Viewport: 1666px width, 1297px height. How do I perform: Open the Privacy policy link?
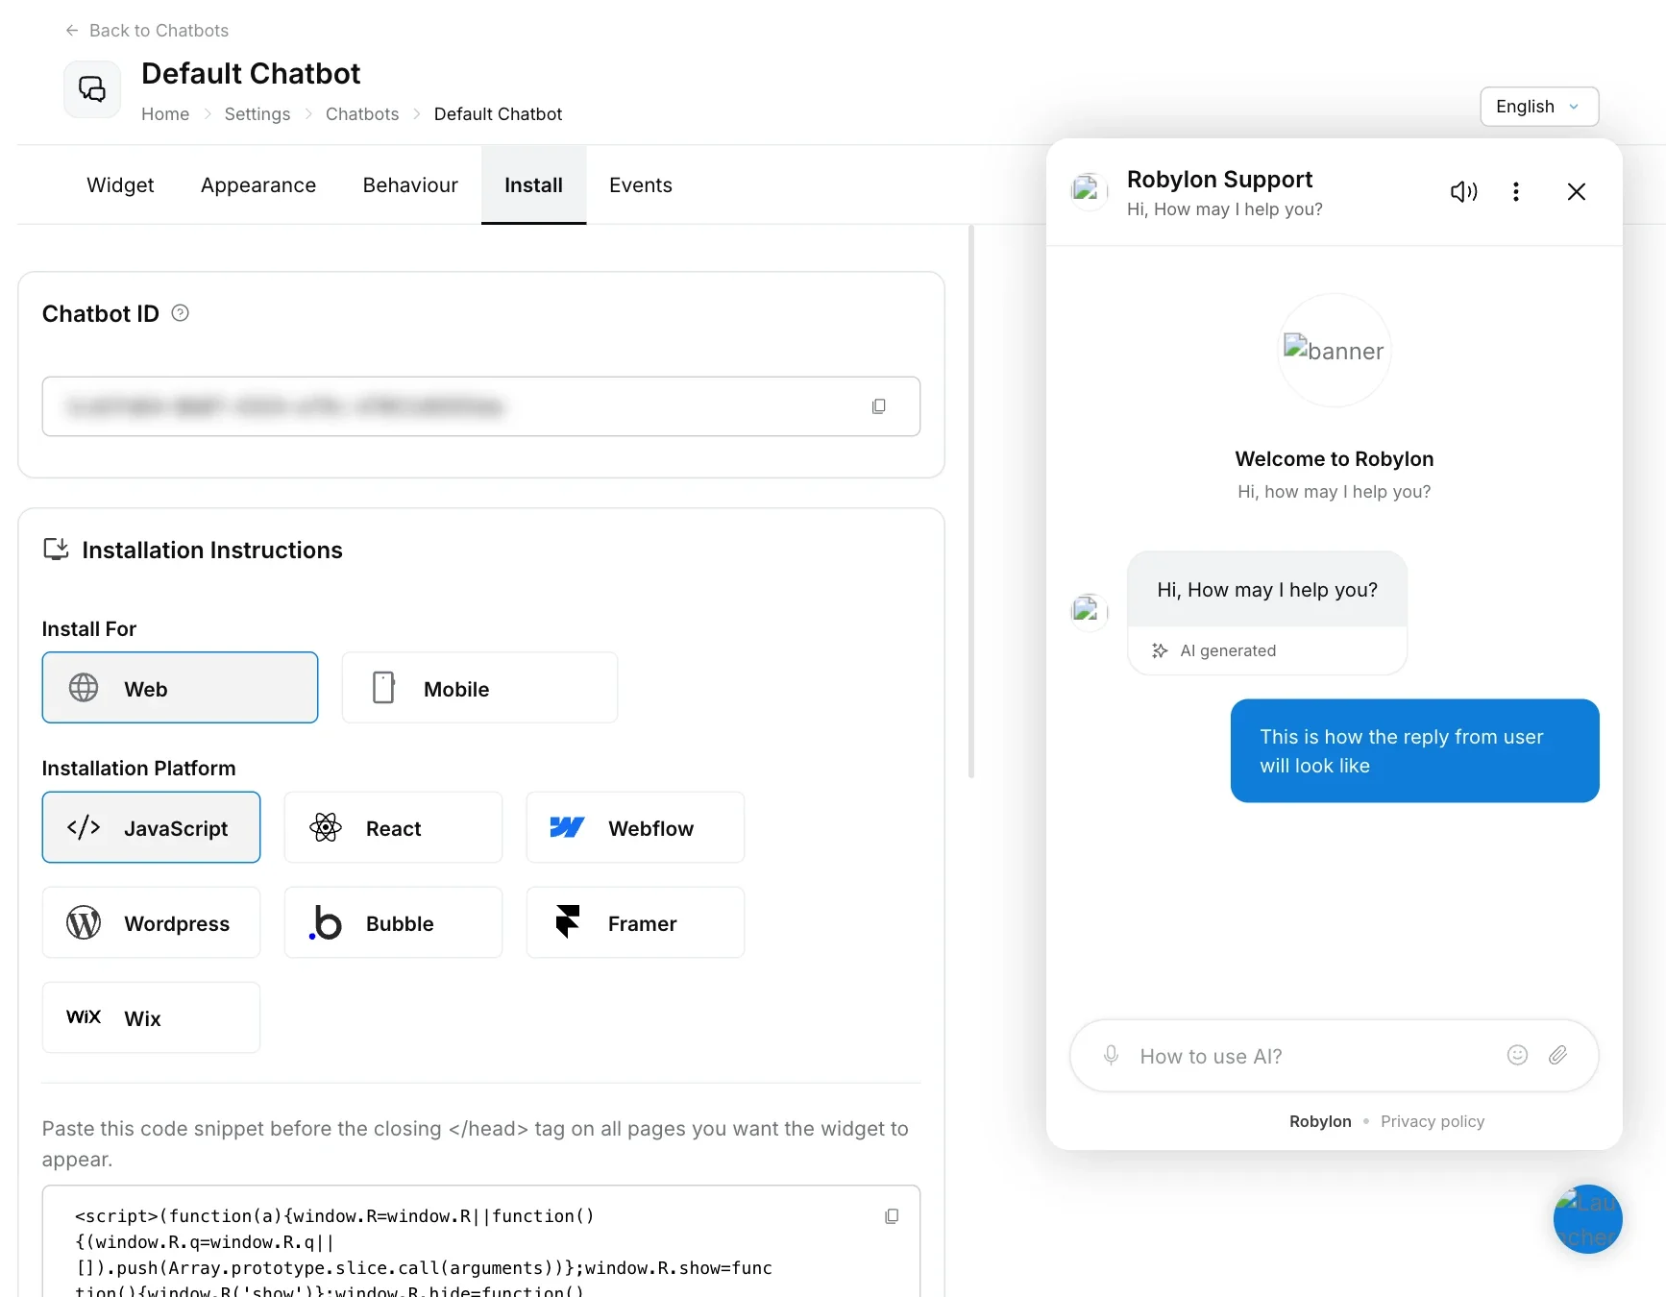tap(1433, 1121)
